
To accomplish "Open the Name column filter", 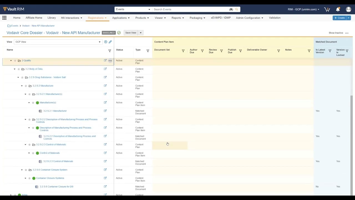I will (110, 51).
